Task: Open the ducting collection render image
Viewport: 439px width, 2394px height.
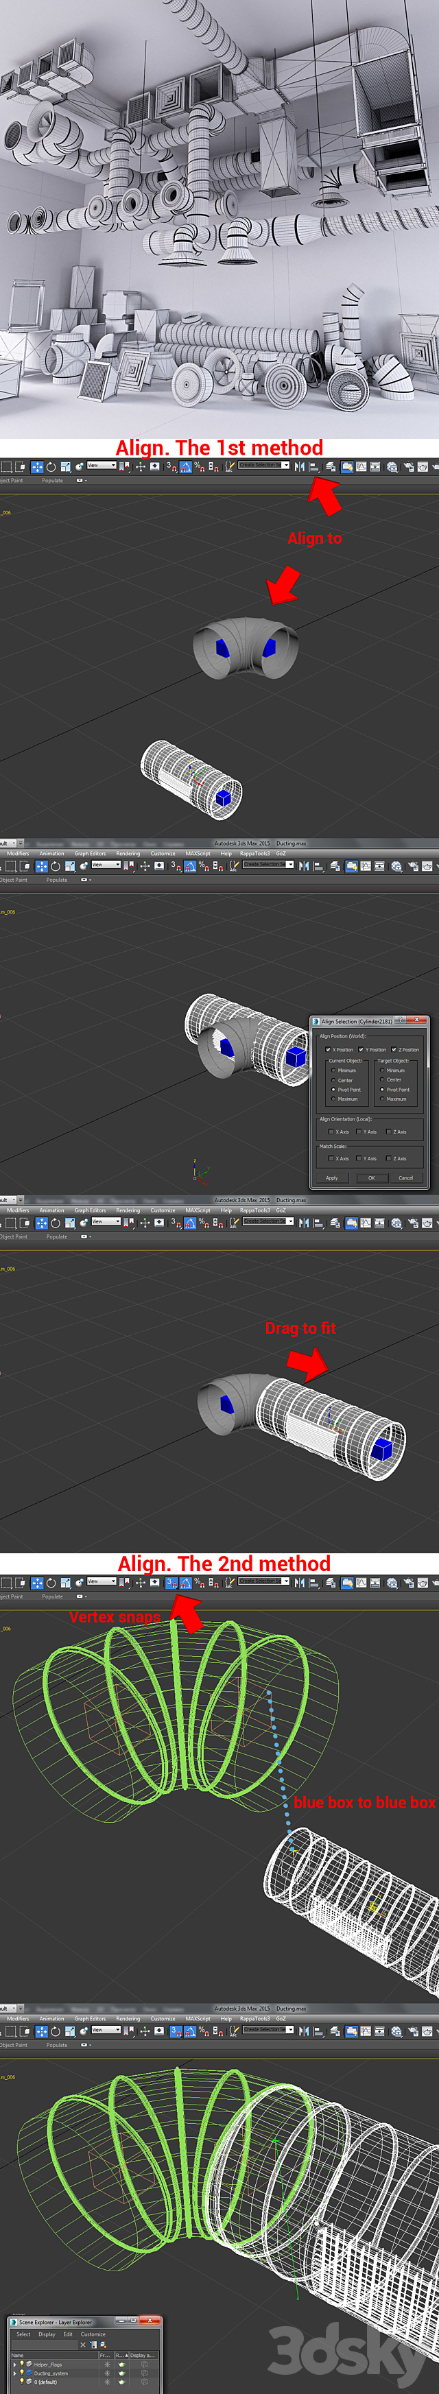Action: (219, 218)
